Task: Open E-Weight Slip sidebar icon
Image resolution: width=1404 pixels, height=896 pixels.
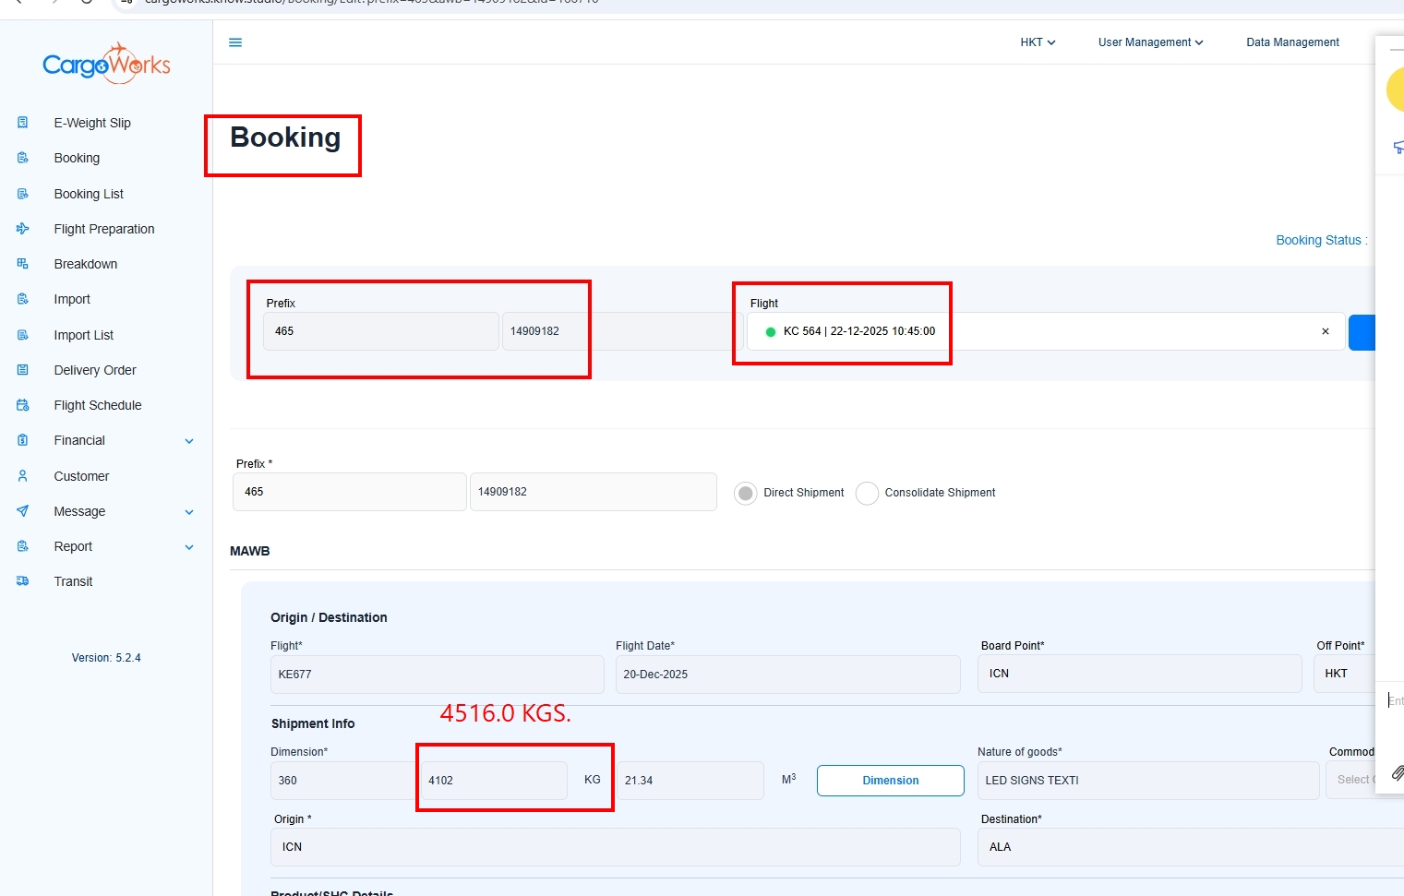Action: (23, 123)
